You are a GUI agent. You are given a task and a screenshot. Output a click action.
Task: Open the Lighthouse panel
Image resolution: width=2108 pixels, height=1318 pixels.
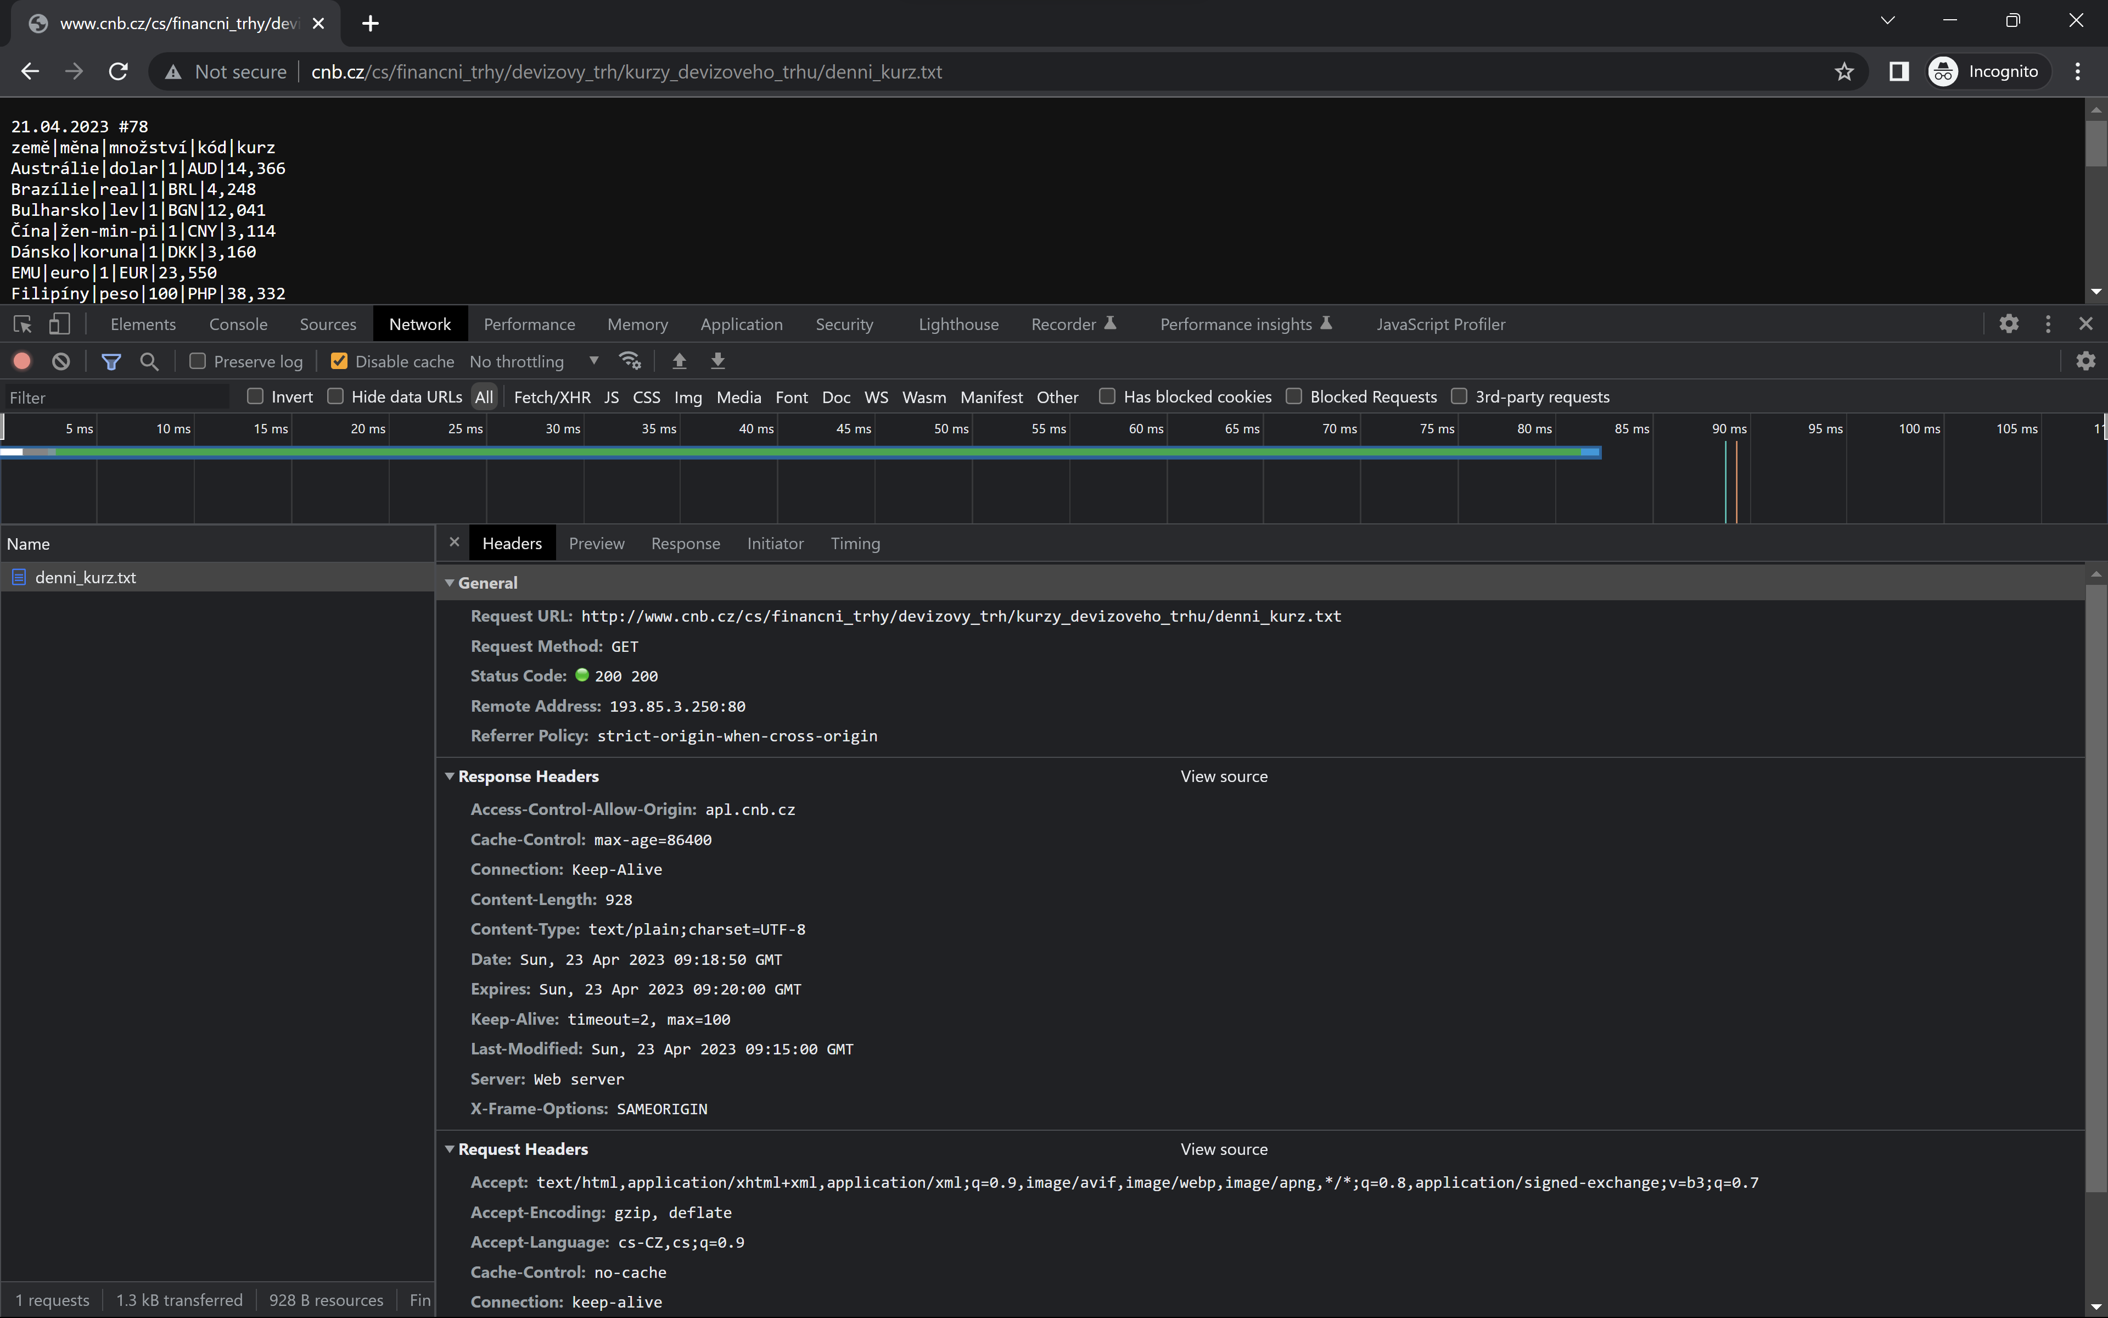(957, 323)
